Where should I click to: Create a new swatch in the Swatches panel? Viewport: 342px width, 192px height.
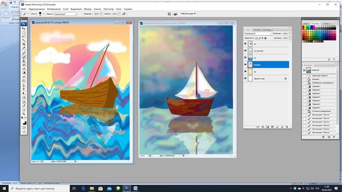click(329, 59)
